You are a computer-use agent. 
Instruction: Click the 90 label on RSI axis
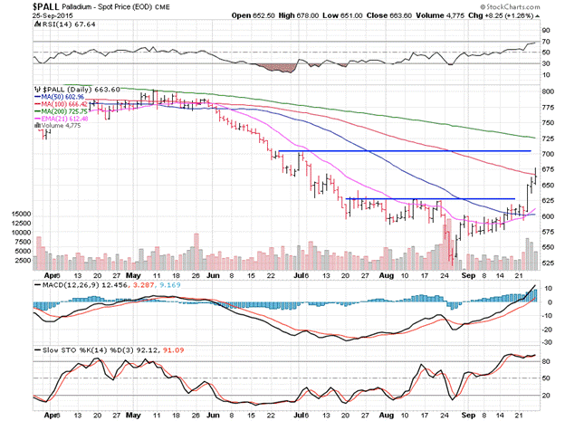[546, 31]
